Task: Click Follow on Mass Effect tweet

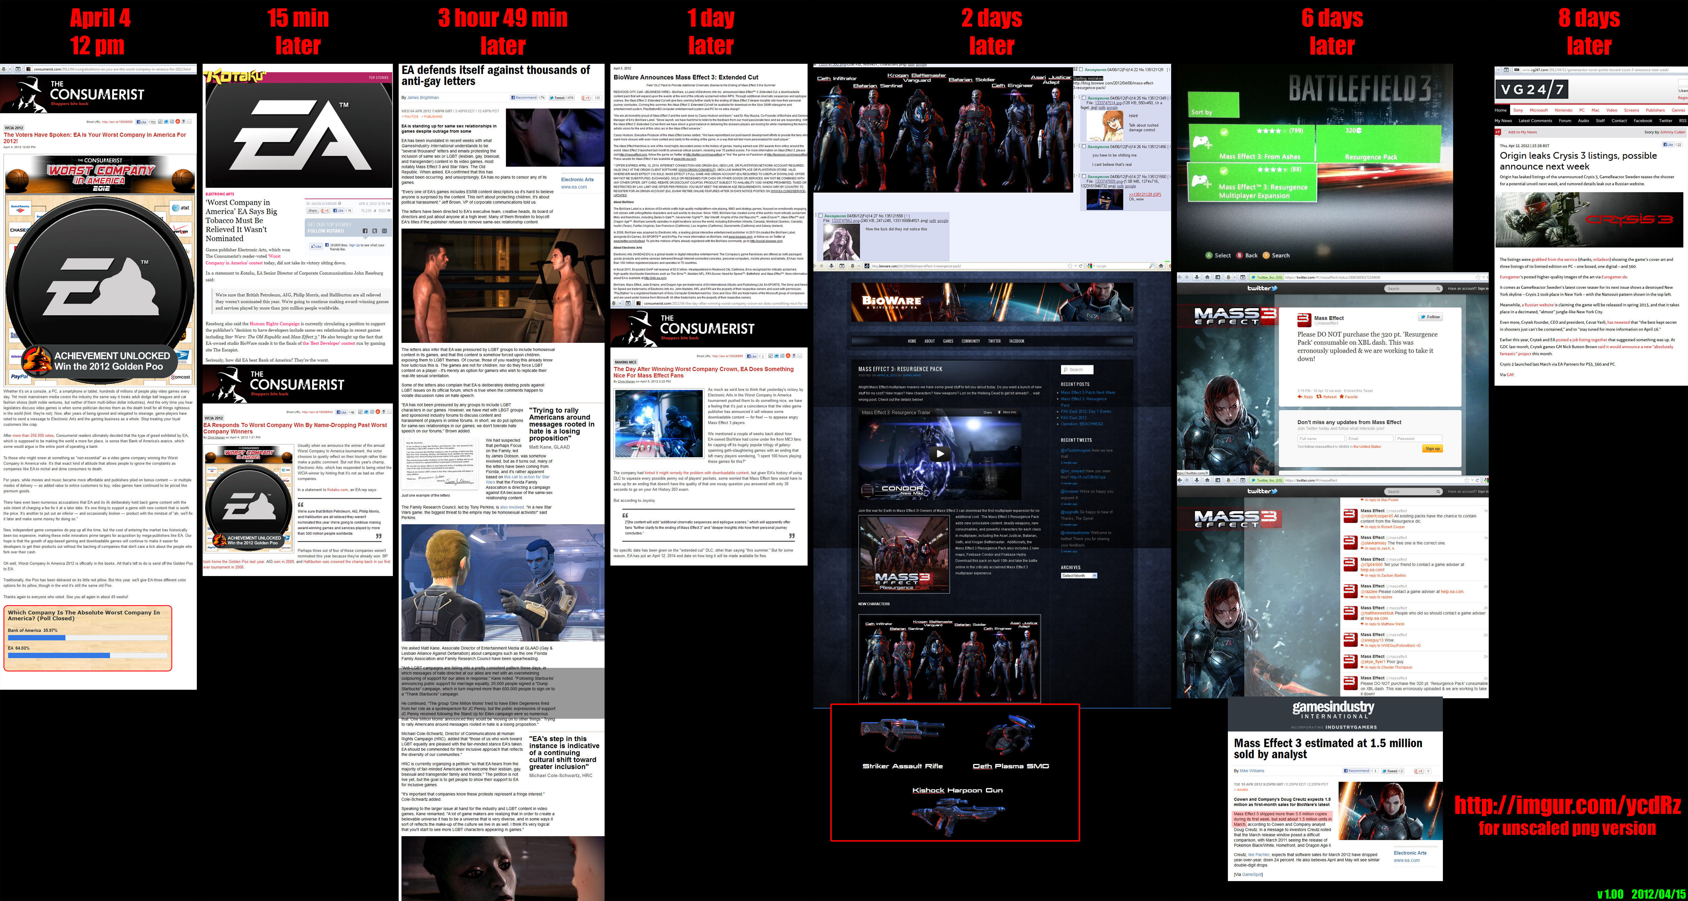Action: click(1430, 317)
